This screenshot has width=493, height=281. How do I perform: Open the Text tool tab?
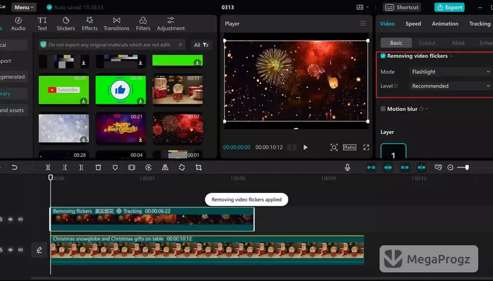42,24
